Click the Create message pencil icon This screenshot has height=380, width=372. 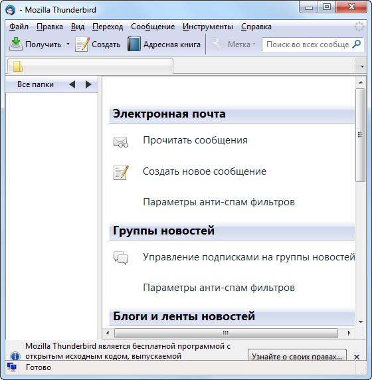82,44
